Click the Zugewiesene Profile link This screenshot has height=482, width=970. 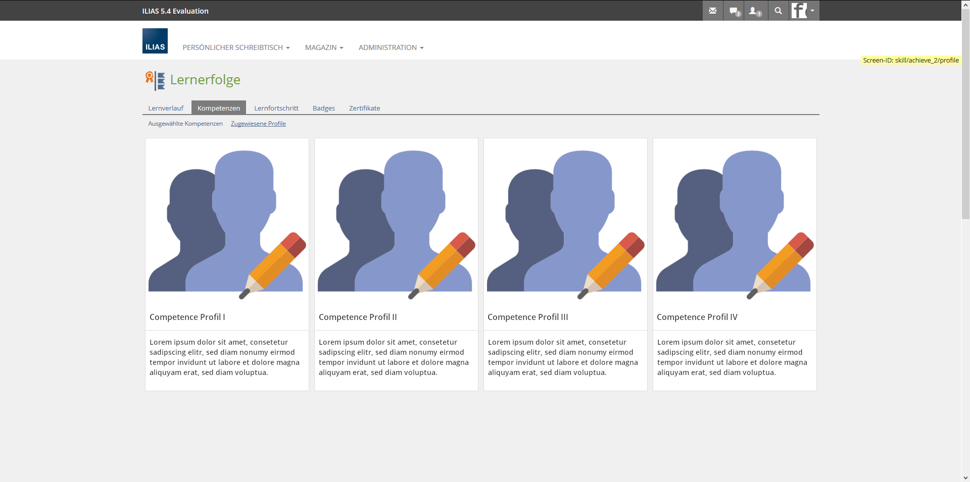[258, 124]
